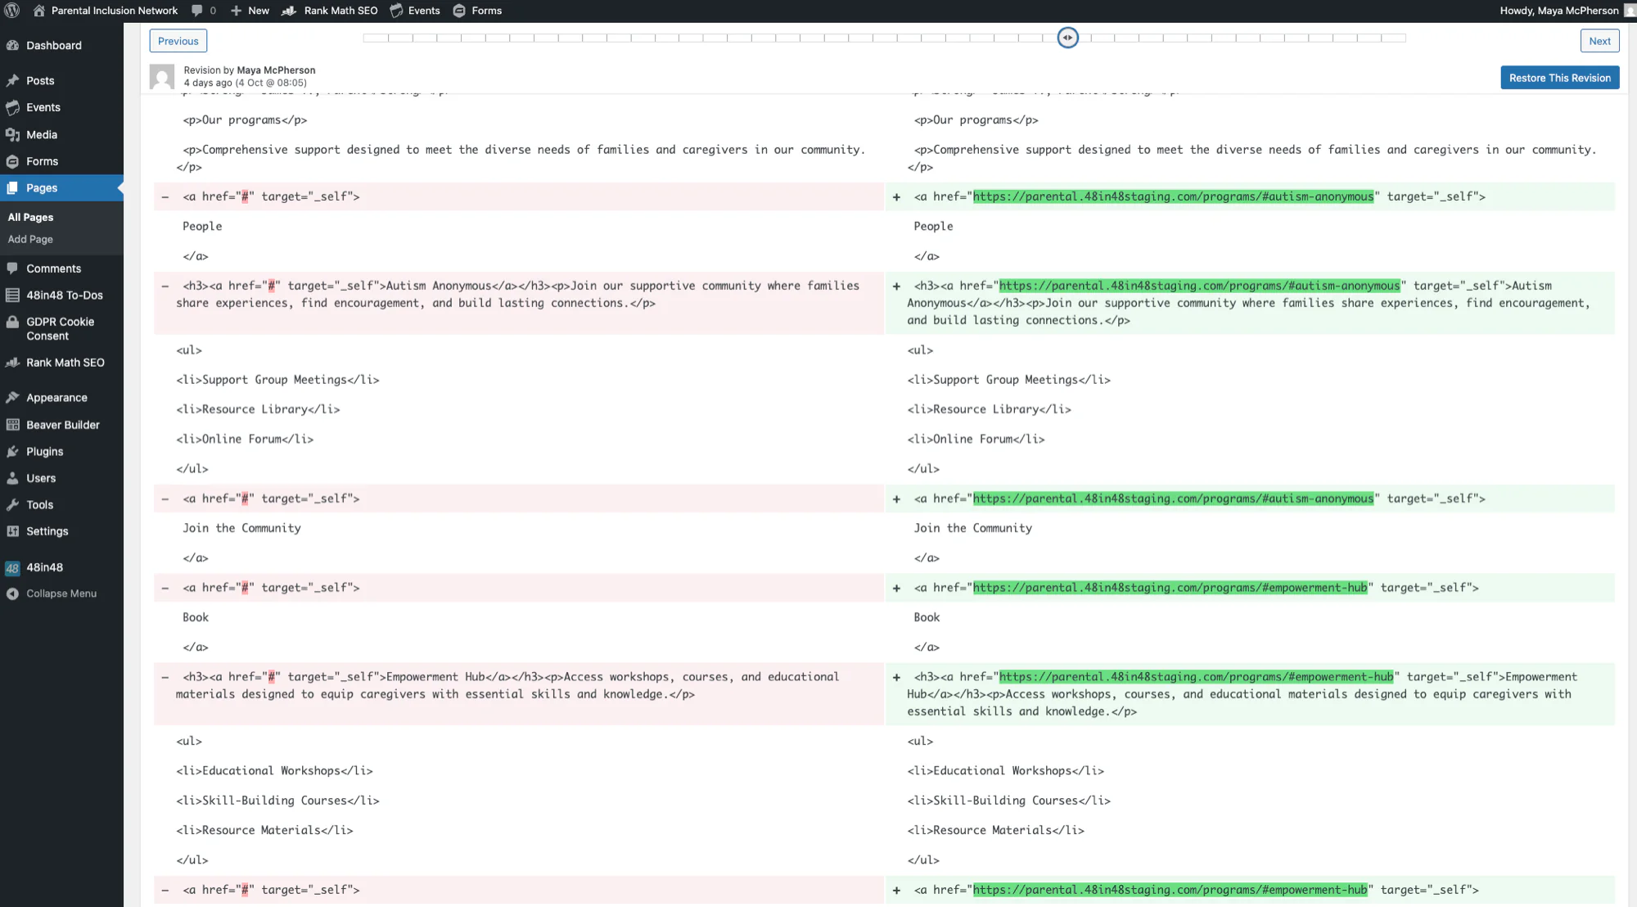This screenshot has width=1637, height=907.
Task: Go to the Next revision
Action: coord(1599,41)
